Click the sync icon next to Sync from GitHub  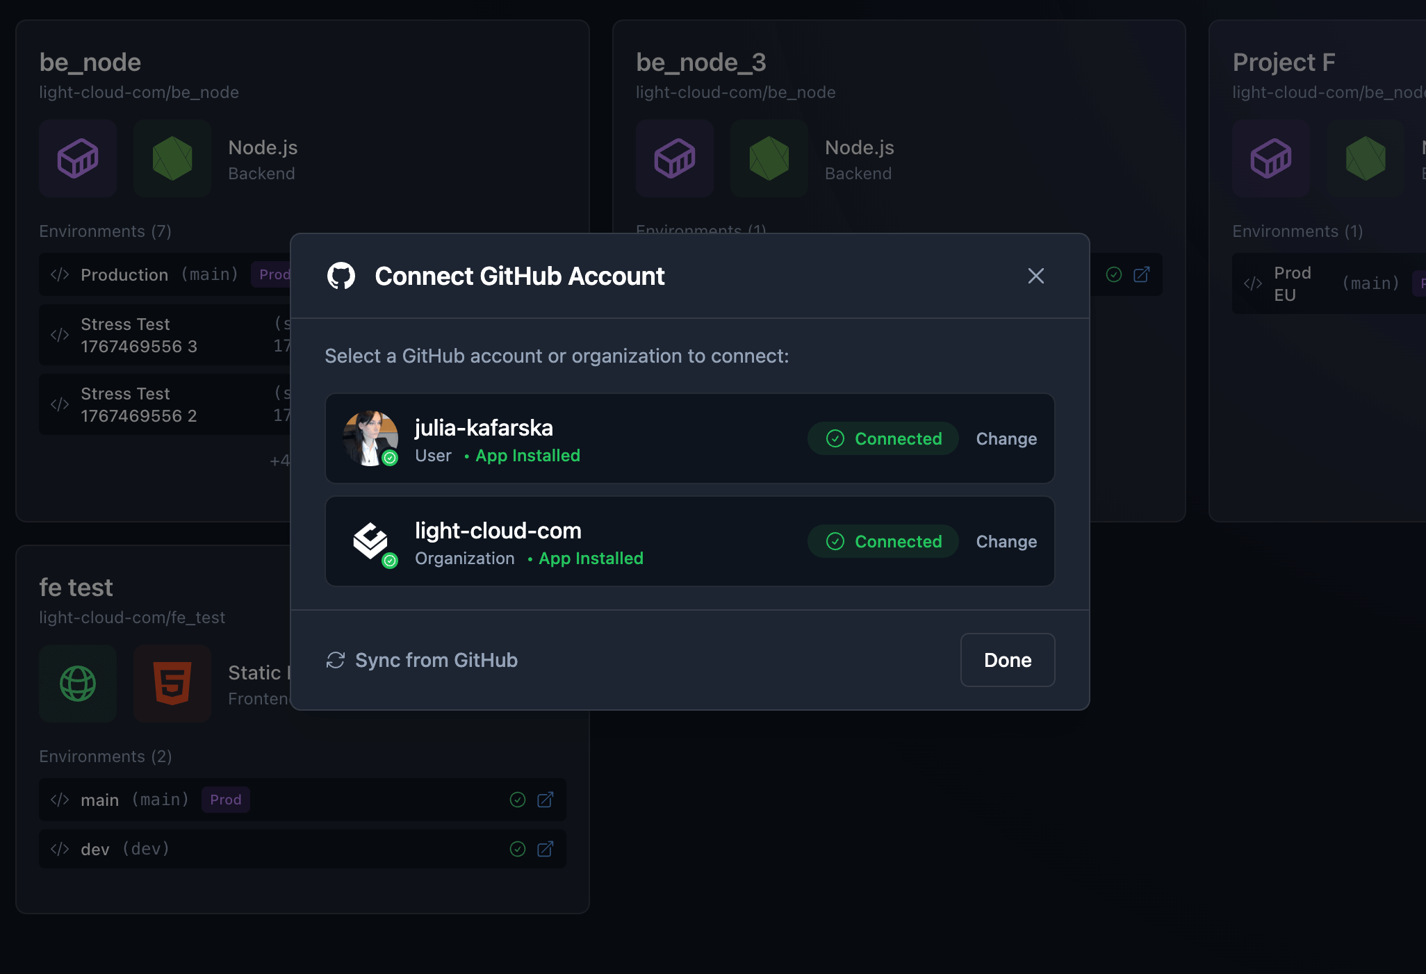[x=336, y=660]
